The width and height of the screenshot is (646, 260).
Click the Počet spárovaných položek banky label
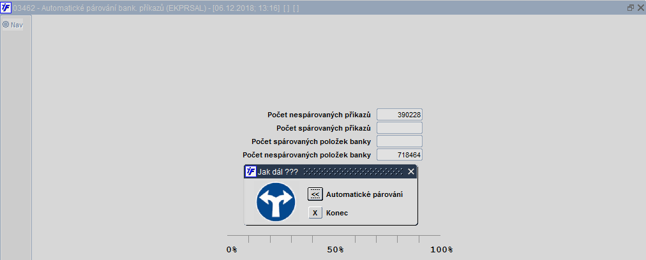point(312,141)
